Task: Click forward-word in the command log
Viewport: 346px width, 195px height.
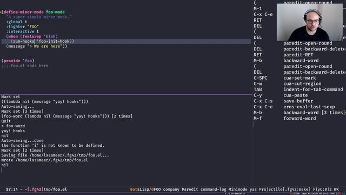Action: tap(300, 119)
